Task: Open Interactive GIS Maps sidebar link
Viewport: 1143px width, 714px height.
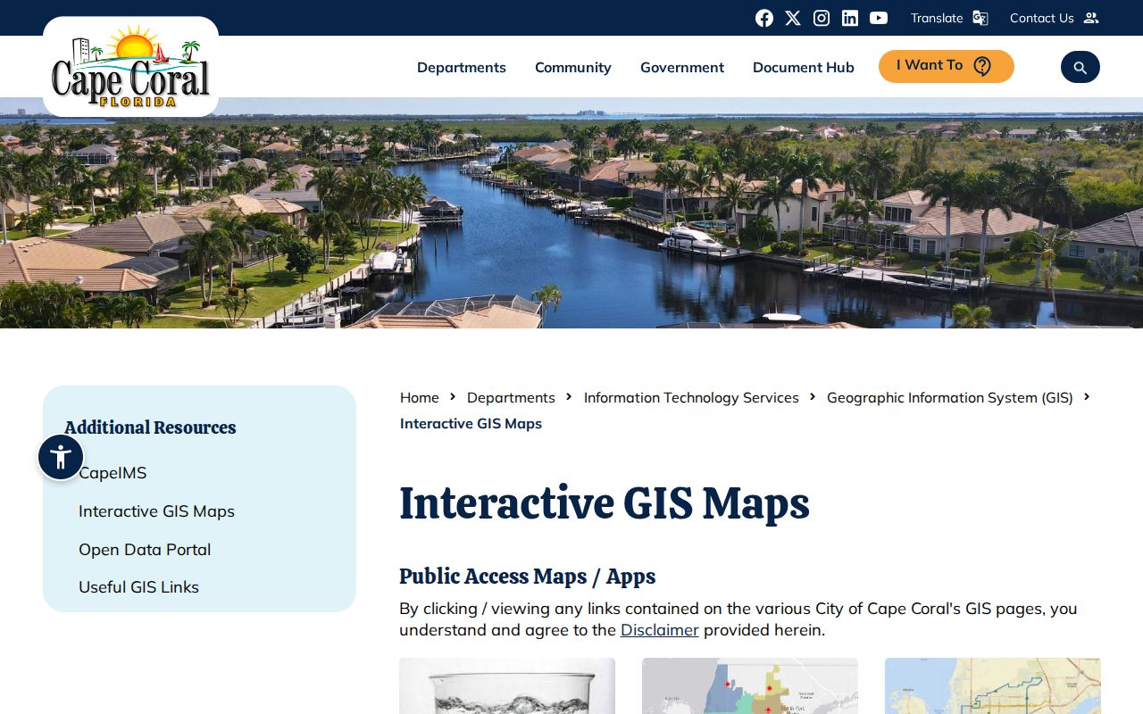Action: pyautogui.click(x=156, y=511)
